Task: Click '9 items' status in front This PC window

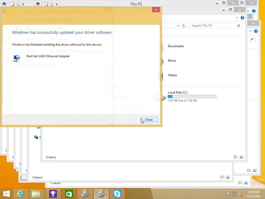Action: pyautogui.click(x=51, y=157)
